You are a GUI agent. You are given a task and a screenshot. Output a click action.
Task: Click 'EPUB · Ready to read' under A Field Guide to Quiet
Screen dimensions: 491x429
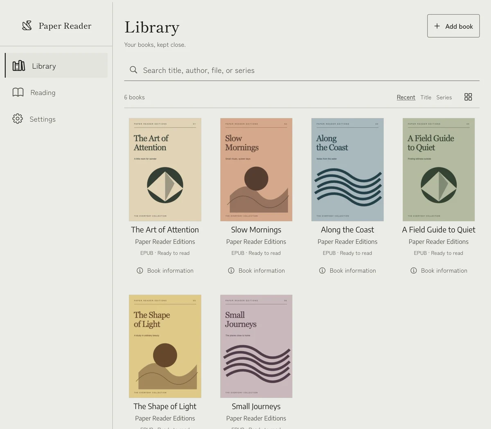click(439, 253)
